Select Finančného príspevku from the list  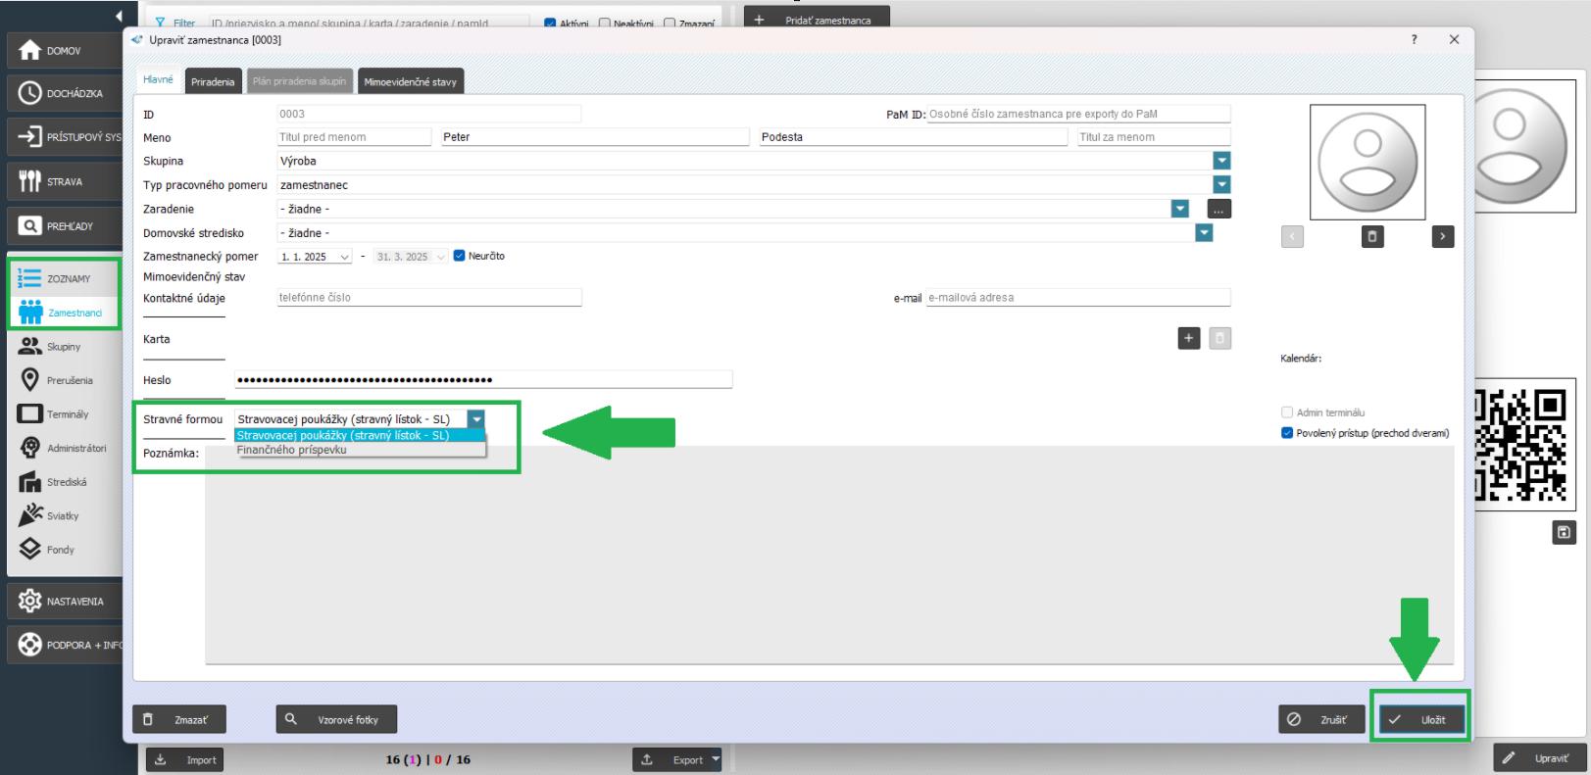(291, 450)
